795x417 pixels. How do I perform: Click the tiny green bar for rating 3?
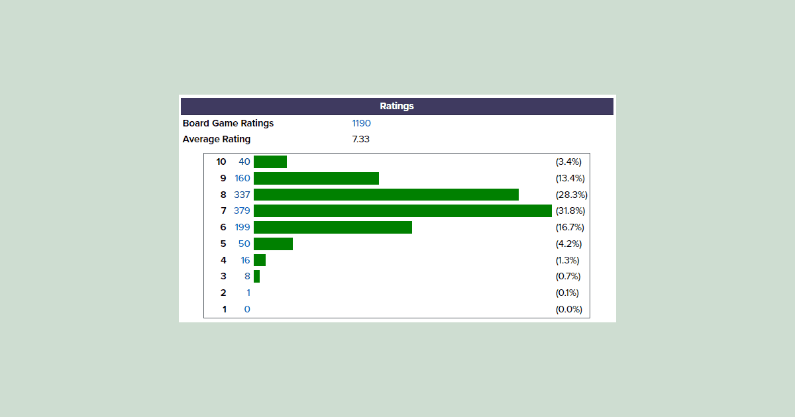[x=256, y=276]
